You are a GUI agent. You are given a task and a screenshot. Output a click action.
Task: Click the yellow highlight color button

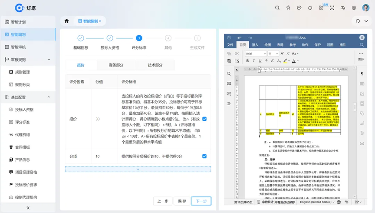[x=286, y=61]
